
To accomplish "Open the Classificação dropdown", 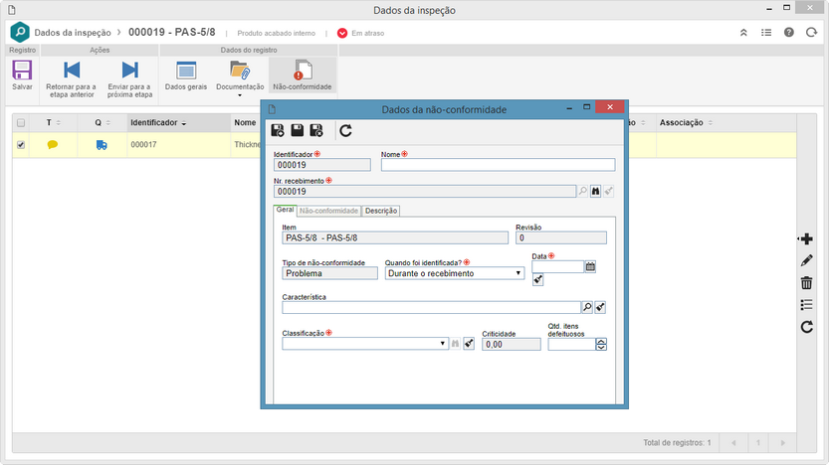I will [x=365, y=344].
